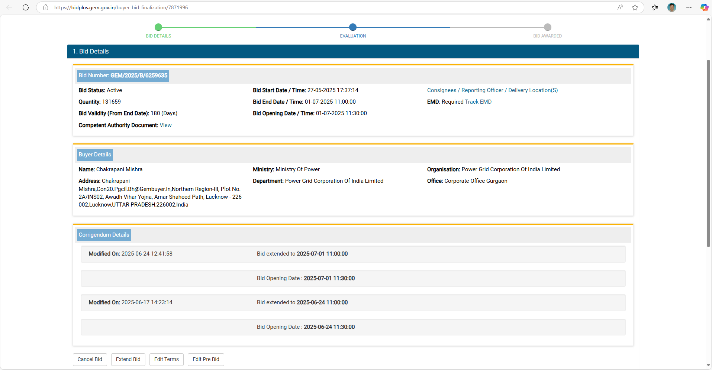Open browser Settings and more menu

click(x=689, y=7)
